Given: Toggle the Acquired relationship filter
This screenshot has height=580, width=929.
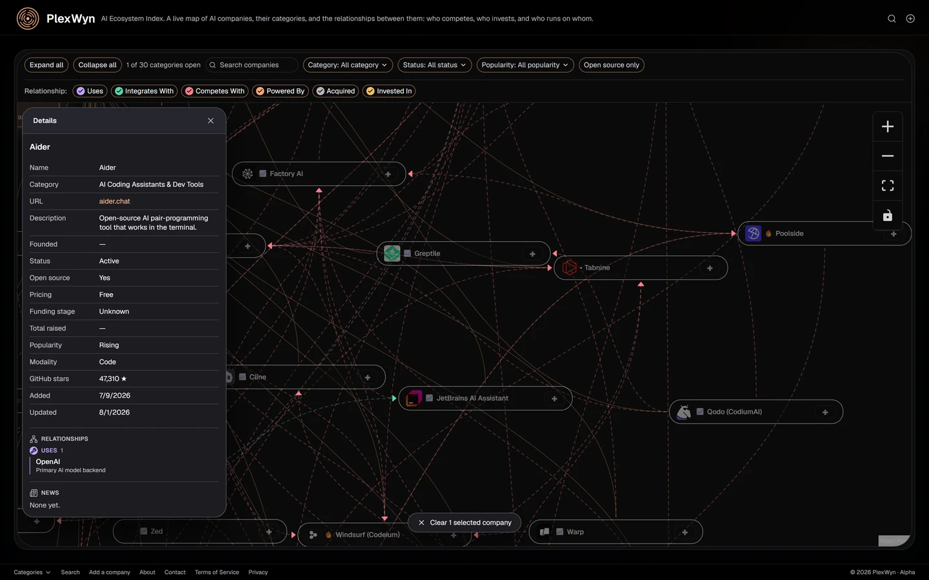Looking at the screenshot, I should coord(335,91).
